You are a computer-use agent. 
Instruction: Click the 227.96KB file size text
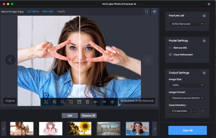(33, 12)
